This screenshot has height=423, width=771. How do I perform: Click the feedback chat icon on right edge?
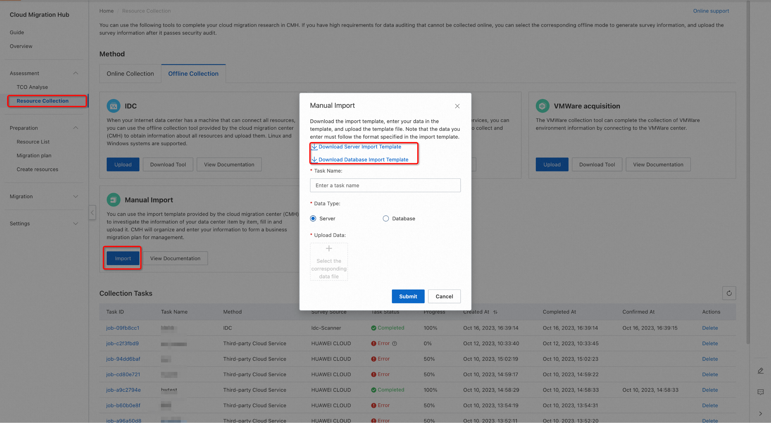(x=760, y=392)
